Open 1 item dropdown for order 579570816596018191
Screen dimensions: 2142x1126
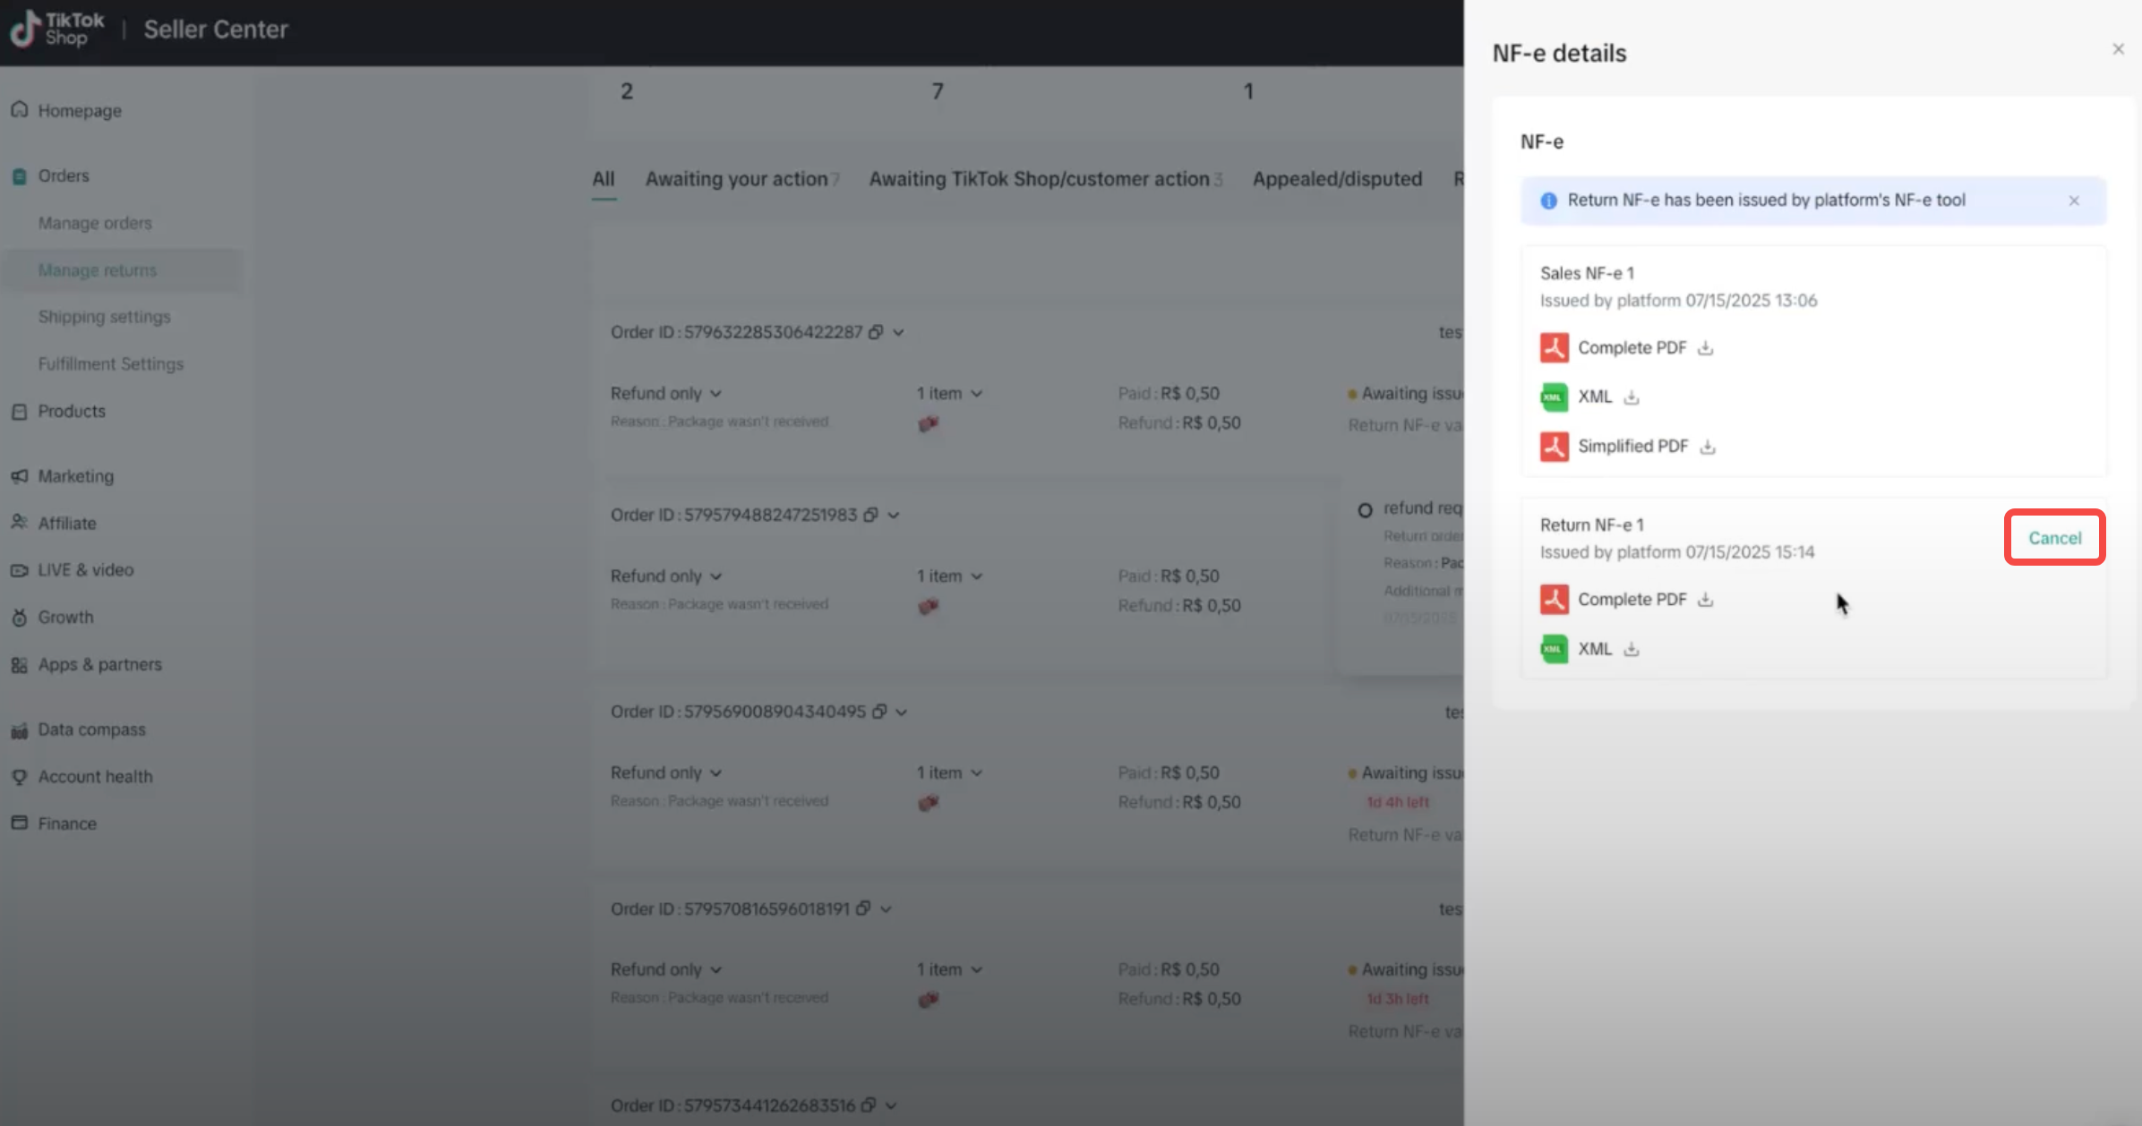point(949,970)
